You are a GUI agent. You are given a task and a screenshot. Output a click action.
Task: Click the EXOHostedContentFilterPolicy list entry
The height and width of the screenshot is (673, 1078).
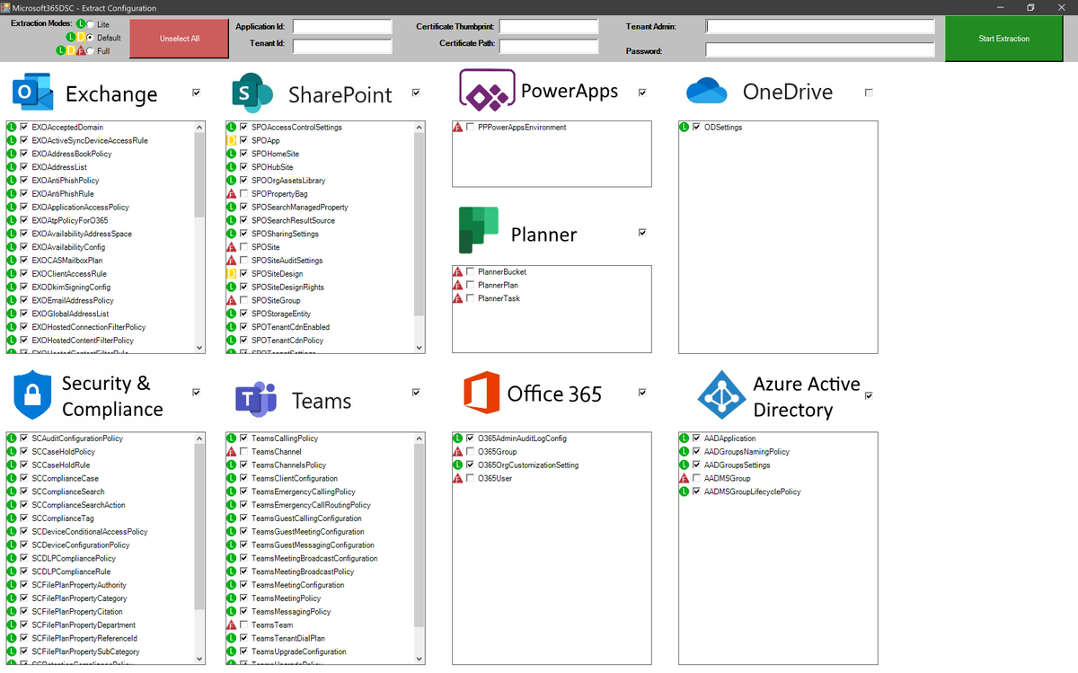coord(83,341)
